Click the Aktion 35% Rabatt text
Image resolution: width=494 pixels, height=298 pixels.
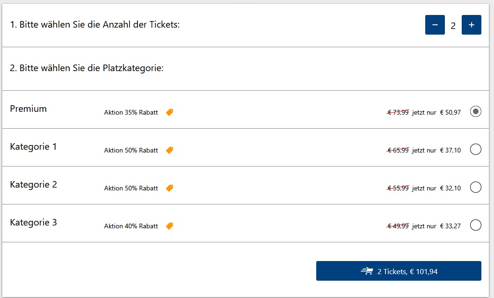[x=131, y=113]
